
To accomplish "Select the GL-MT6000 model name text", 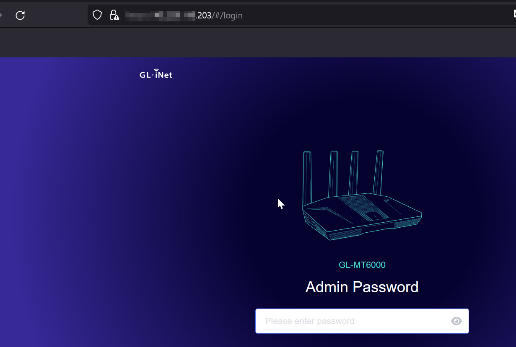I will (x=362, y=265).
